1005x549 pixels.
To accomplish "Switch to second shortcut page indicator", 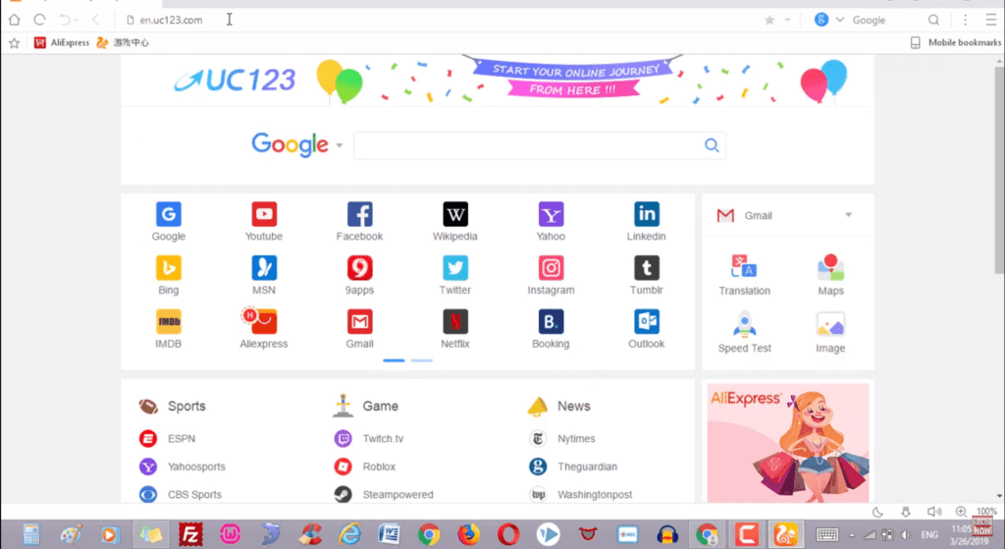I will pyautogui.click(x=422, y=360).
